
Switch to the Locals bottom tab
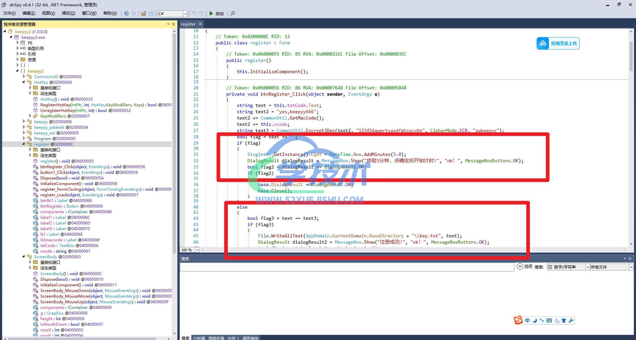(x=216, y=338)
